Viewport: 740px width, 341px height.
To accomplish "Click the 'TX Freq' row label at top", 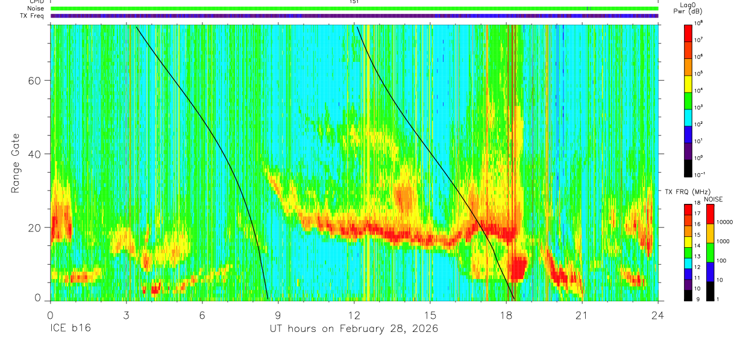I will [33, 16].
